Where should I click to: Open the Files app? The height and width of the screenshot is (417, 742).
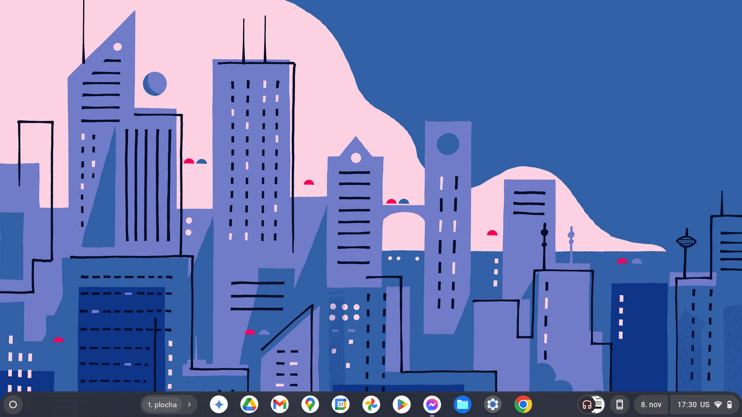pyautogui.click(x=463, y=404)
